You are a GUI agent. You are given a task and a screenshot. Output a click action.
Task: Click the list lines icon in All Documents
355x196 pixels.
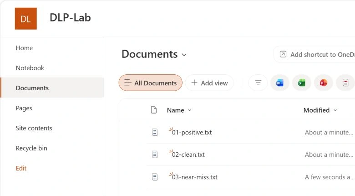[128, 83]
